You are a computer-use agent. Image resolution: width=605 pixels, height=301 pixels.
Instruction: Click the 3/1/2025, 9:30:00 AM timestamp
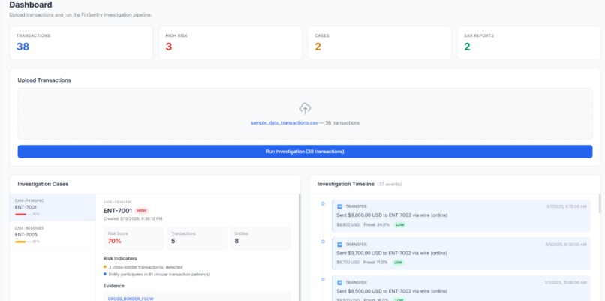pyautogui.click(x=566, y=245)
